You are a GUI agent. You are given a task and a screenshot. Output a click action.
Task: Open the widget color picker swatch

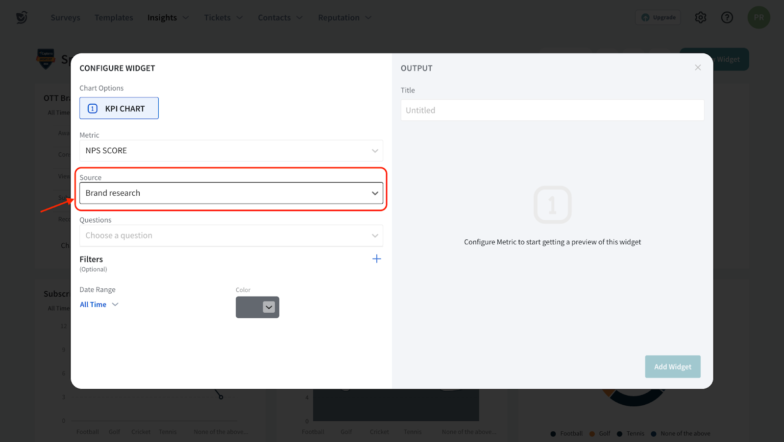pos(257,307)
